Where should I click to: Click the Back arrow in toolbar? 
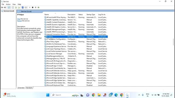click(2, 7)
